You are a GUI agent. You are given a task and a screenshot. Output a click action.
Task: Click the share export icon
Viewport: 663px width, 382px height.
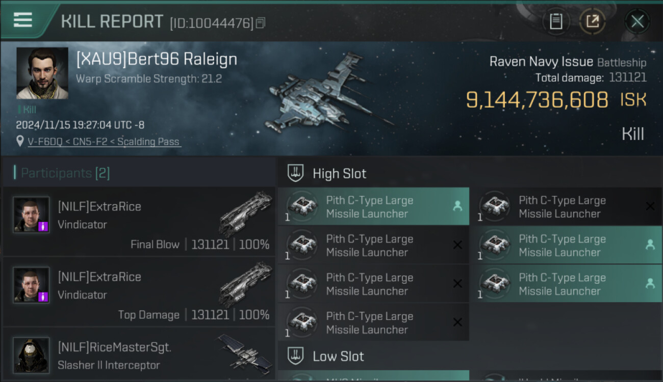click(x=592, y=21)
